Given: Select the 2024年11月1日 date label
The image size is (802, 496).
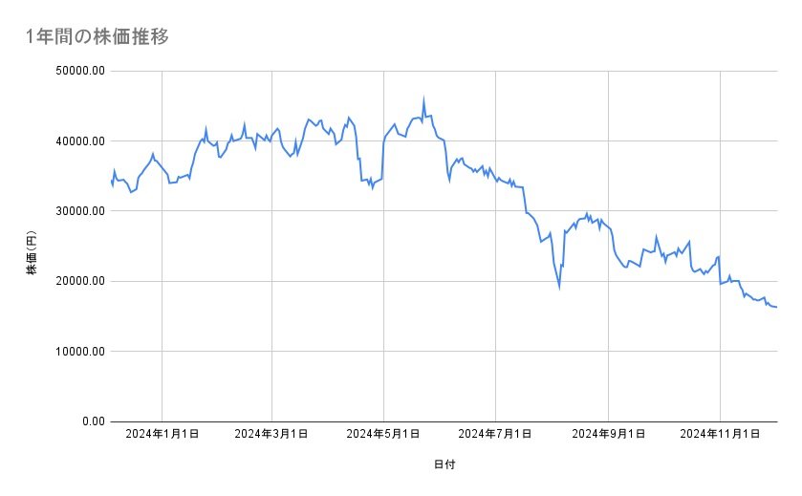Looking at the screenshot, I should pyautogui.click(x=718, y=434).
